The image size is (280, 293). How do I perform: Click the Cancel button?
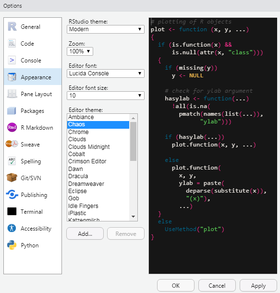coord(217,285)
